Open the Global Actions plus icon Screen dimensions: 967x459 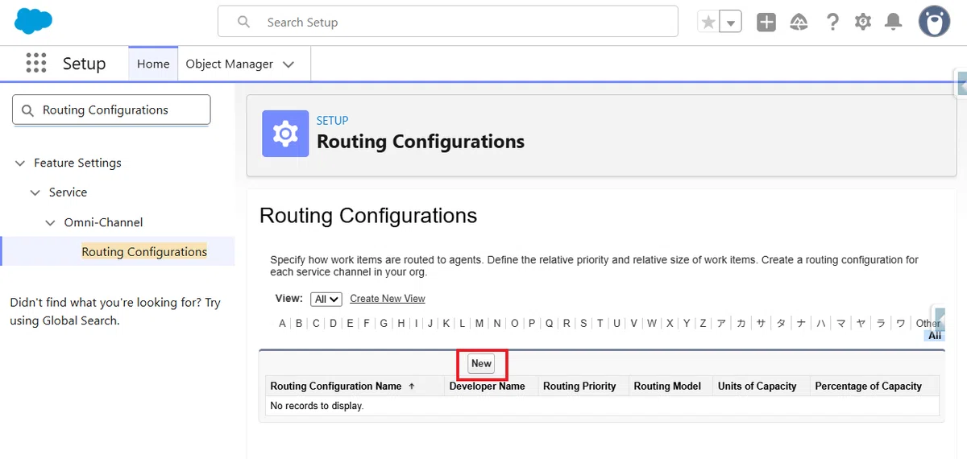point(766,23)
